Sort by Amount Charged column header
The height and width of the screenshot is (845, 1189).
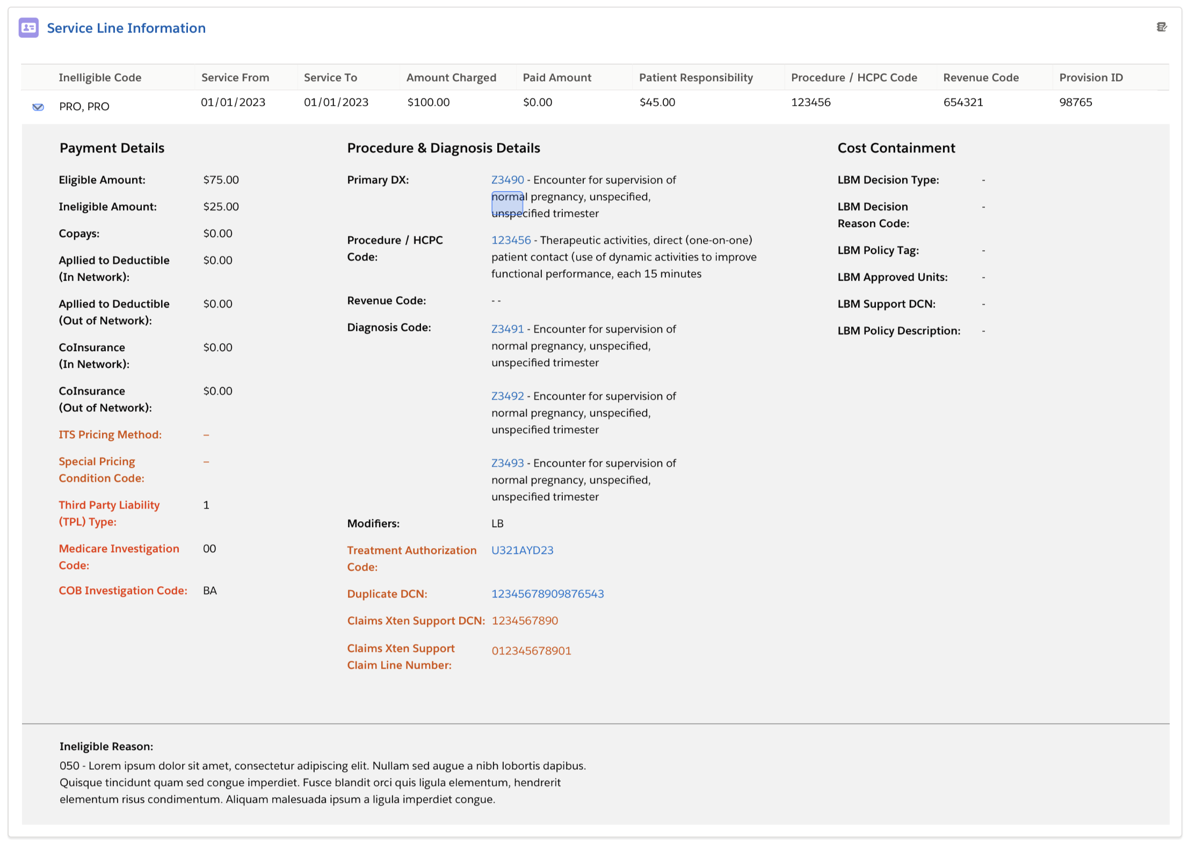click(451, 77)
